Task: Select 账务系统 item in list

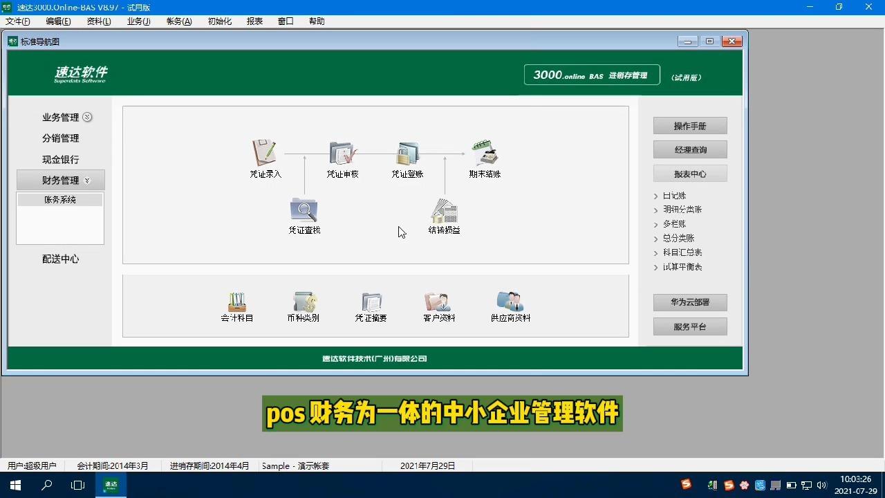Action: pyautogui.click(x=60, y=200)
